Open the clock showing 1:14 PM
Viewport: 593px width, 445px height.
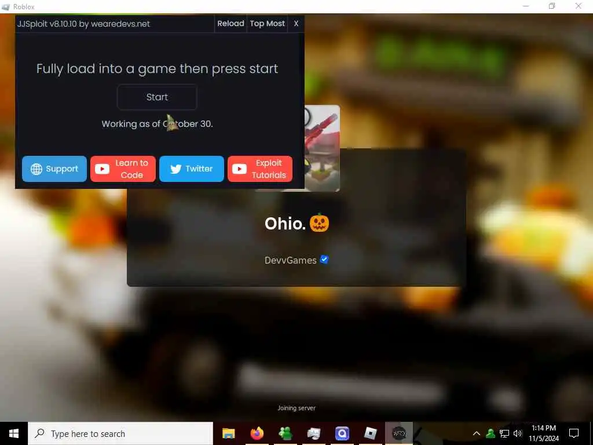[x=543, y=433]
